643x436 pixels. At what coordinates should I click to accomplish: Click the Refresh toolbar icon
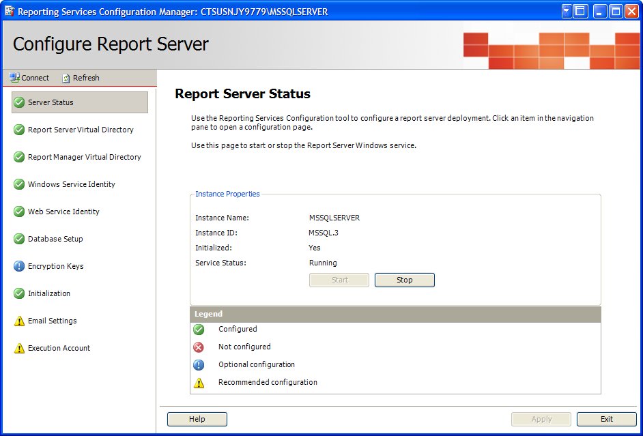66,78
